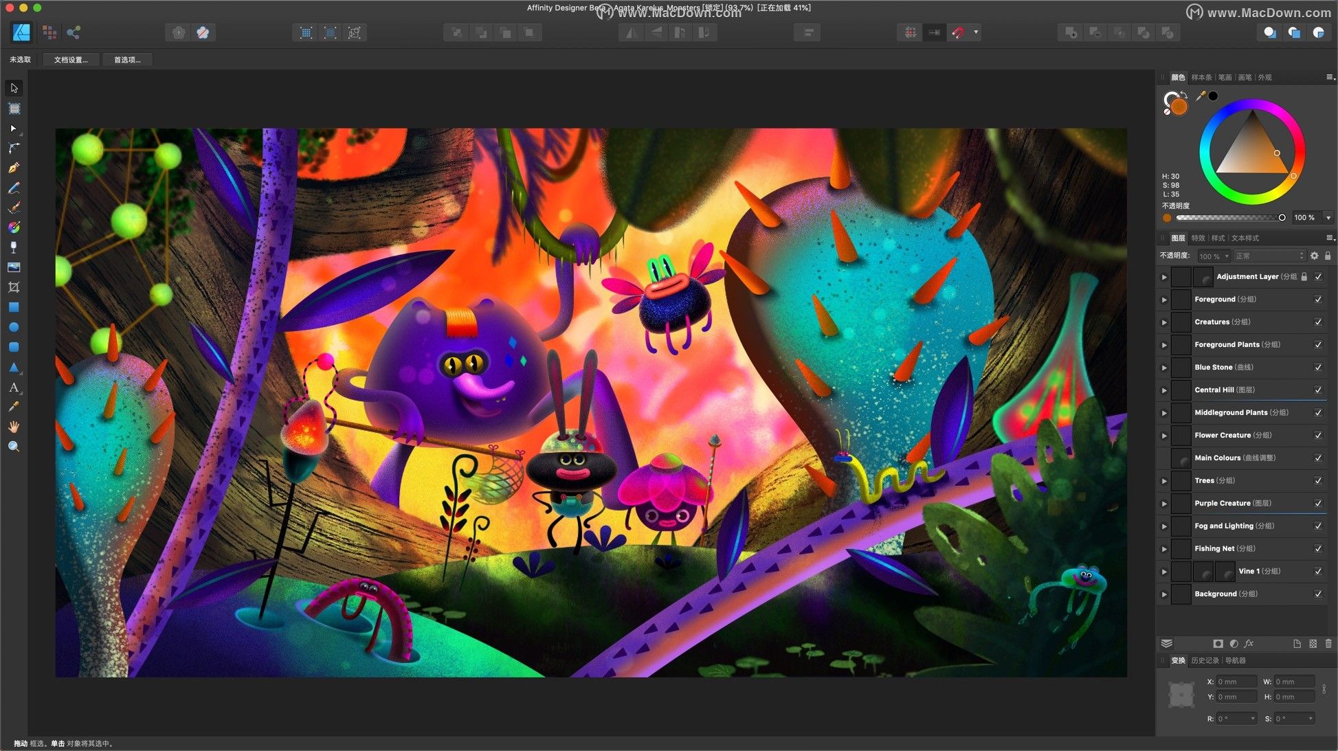Expand the Creatures group
1338x751 pixels.
click(x=1164, y=322)
